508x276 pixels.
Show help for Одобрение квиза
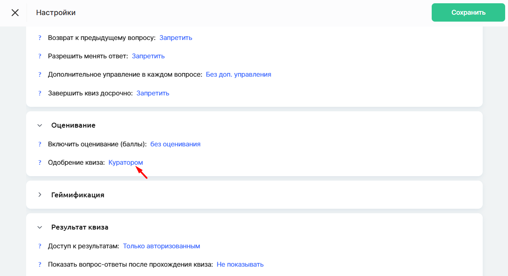click(40, 163)
